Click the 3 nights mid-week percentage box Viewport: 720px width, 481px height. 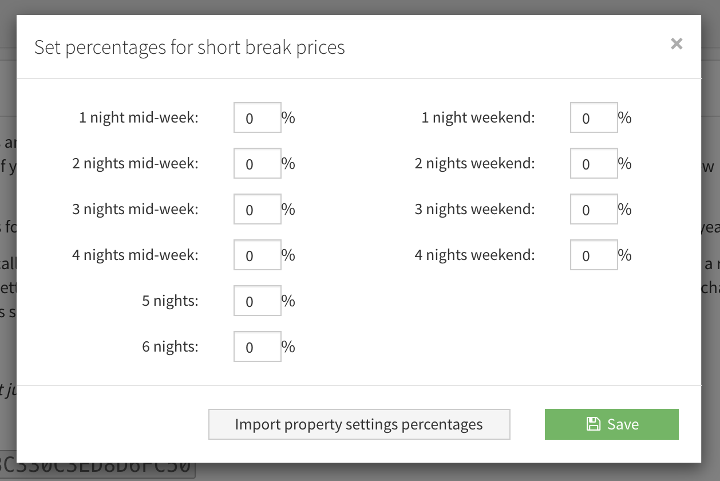[x=258, y=209]
